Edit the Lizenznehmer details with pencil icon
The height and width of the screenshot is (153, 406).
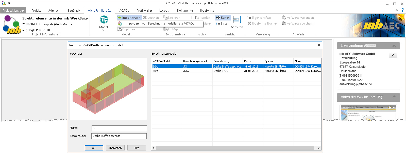(x=393, y=55)
